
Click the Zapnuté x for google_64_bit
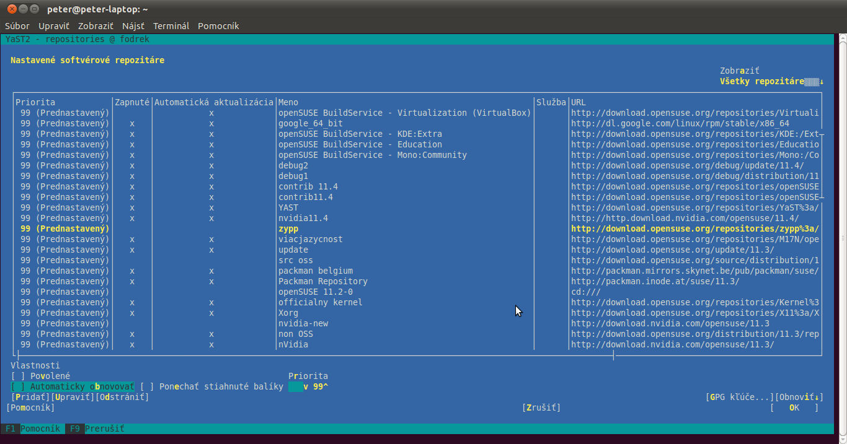(132, 123)
